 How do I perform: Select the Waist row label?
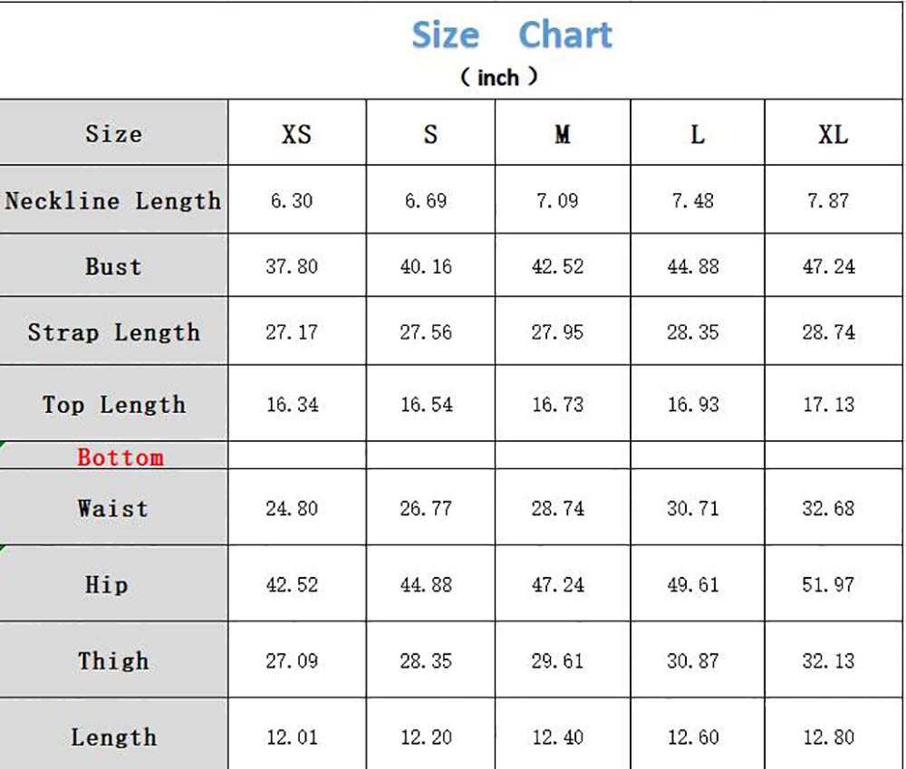112,508
